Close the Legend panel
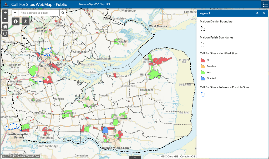This screenshot has width=269, height=159. 264,13
